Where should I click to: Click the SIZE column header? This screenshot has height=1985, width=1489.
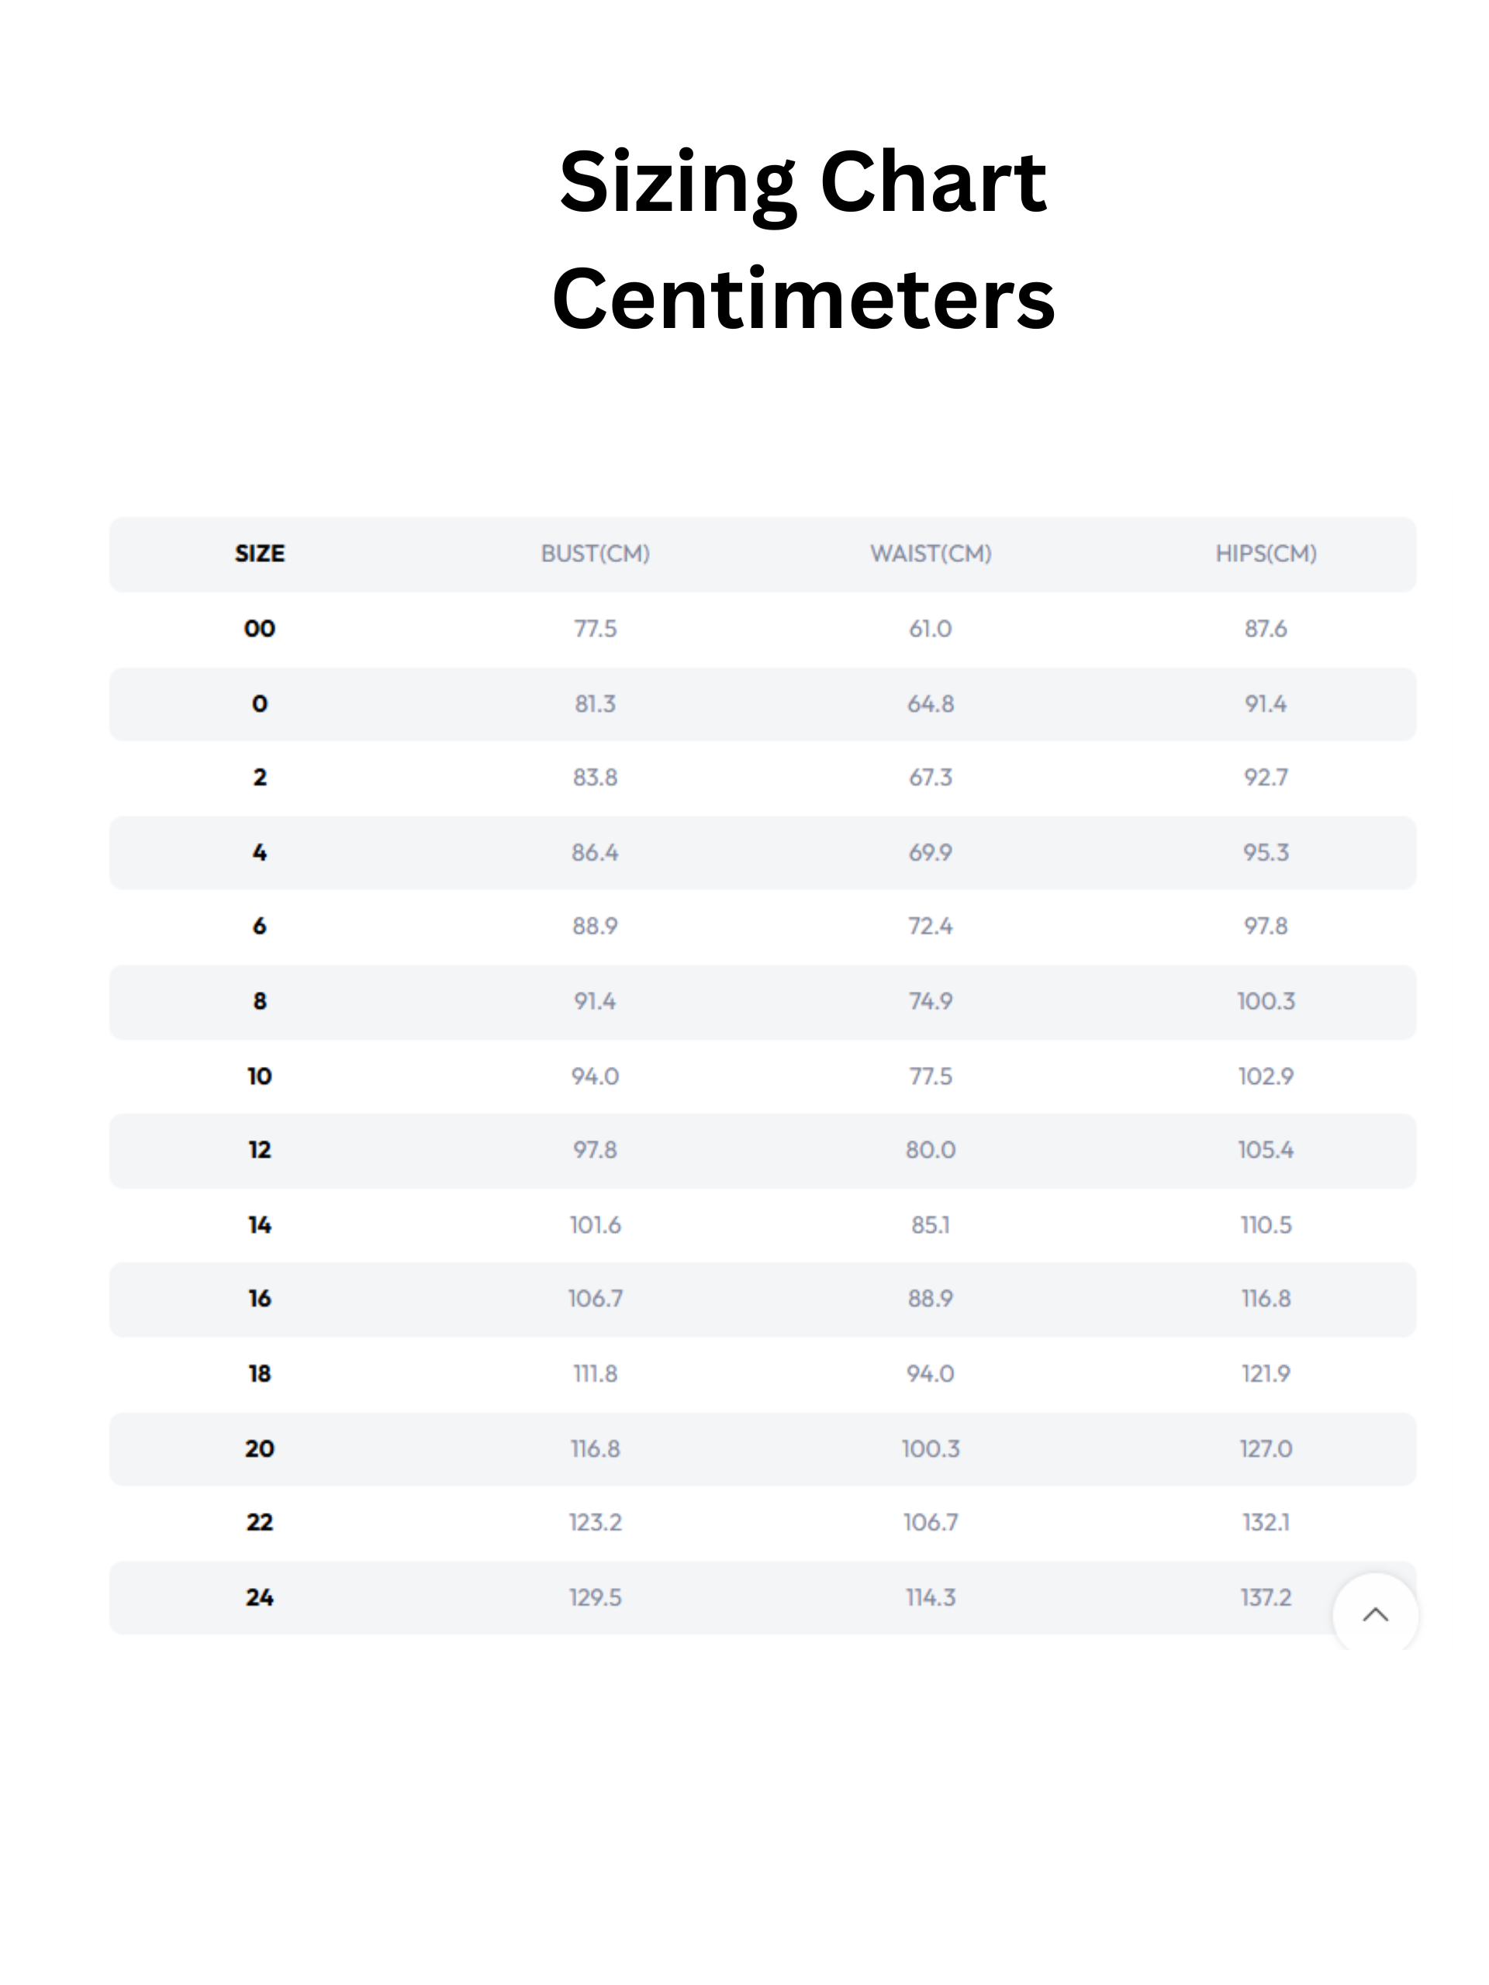coord(259,554)
